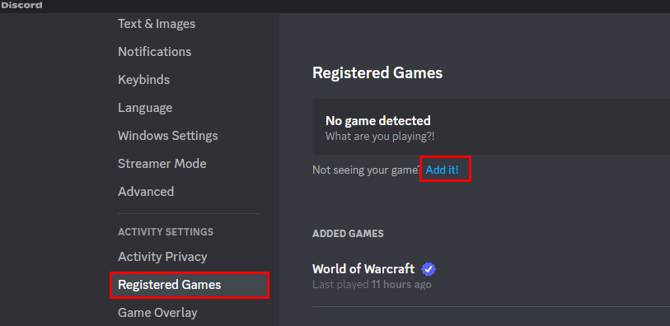Click the Discord logo in the title bar

pyautogui.click(x=21, y=6)
